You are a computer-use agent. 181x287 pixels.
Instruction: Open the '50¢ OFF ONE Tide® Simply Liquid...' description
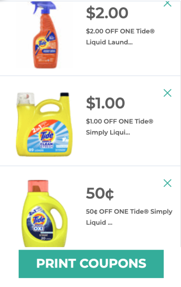[x=129, y=217]
